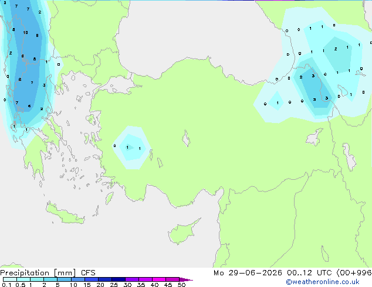Click the 'Mo 29-06-2026' date text
Screen dimensions: 372x287
(x=248, y=273)
